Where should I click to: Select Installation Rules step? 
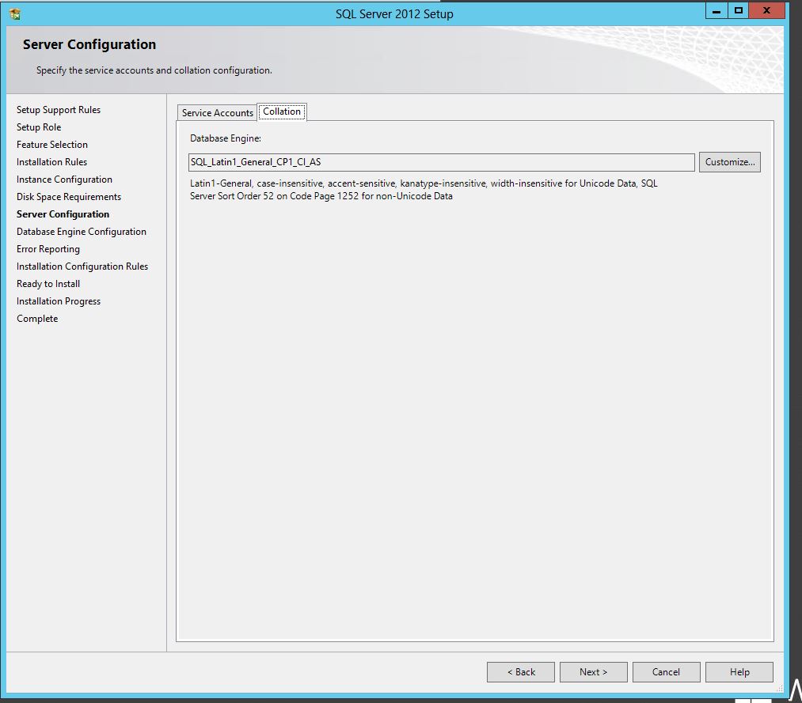(51, 162)
